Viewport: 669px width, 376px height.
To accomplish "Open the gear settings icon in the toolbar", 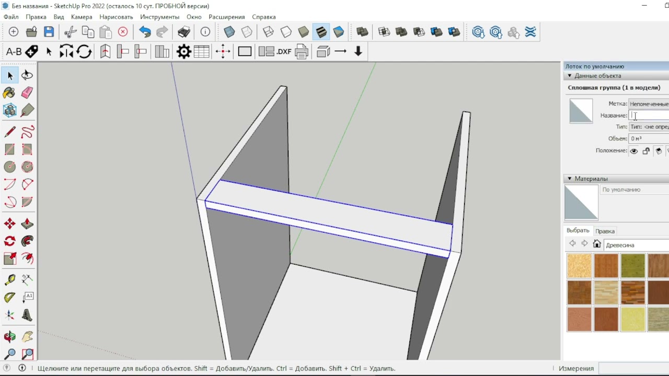I will coord(183,52).
